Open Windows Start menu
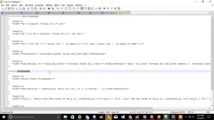This screenshot has height=120, width=214. pyautogui.click(x=4, y=117)
